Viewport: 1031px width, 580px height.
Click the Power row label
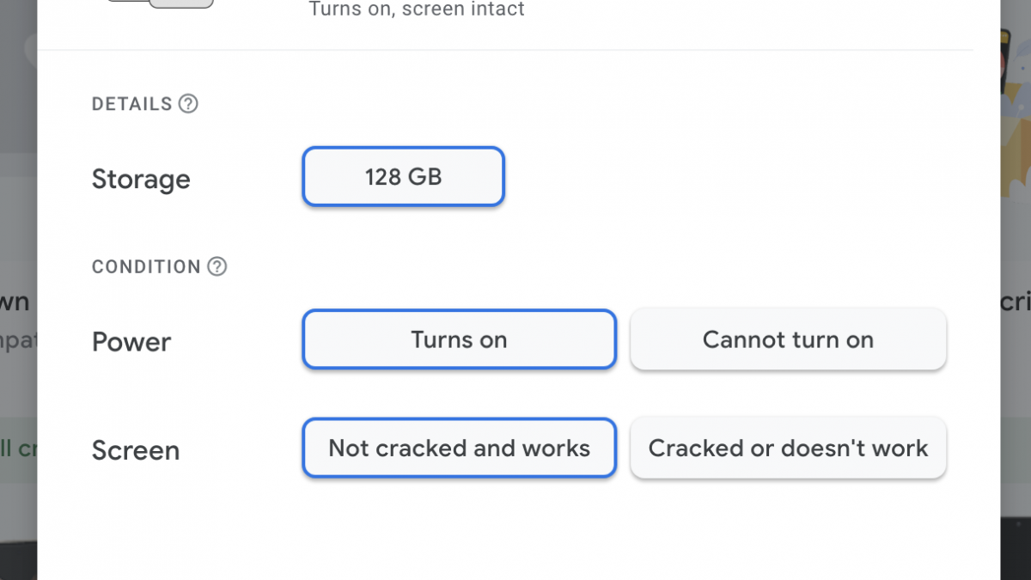pos(131,342)
